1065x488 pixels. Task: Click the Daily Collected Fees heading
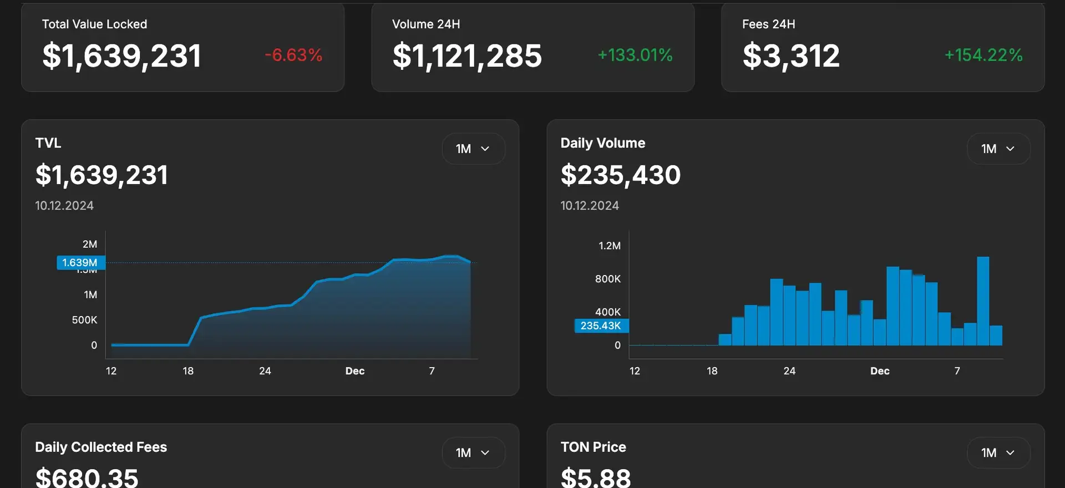pos(101,447)
